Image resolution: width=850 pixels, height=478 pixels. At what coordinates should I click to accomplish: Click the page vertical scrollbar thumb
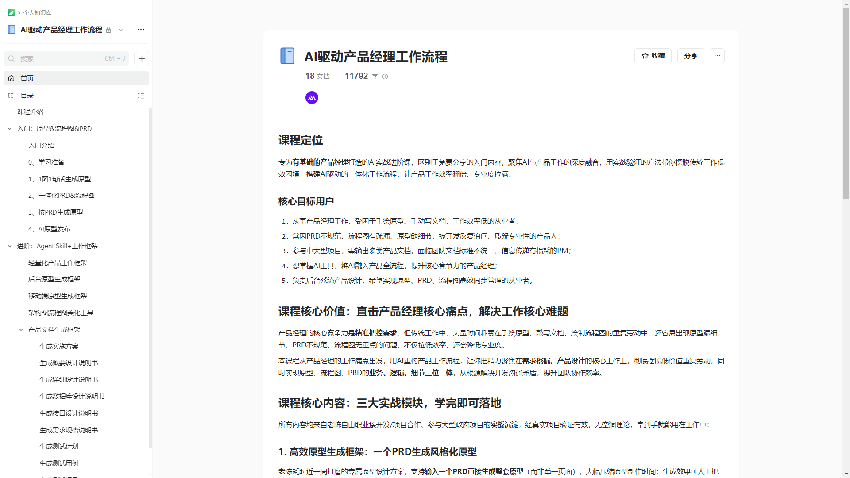tap(846, 102)
